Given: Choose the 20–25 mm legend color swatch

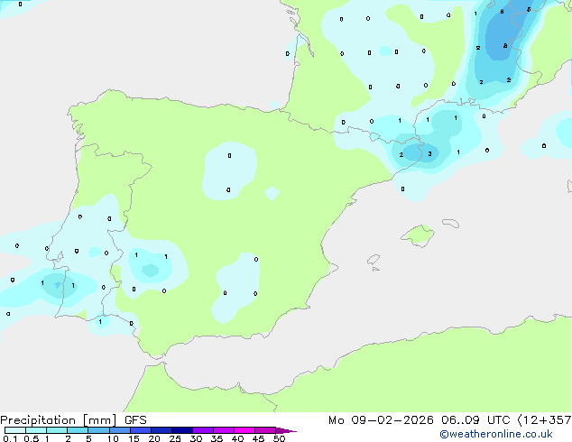Looking at the screenshot, I should pyautogui.click(x=161, y=430).
